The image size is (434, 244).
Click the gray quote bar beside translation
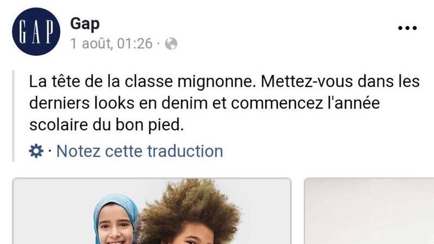coord(13,115)
